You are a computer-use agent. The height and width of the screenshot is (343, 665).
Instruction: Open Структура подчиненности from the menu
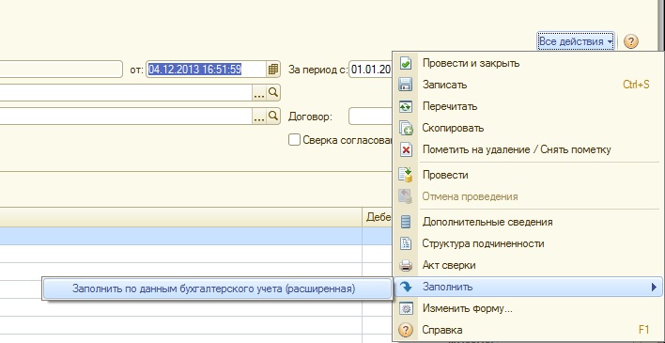pos(528,243)
